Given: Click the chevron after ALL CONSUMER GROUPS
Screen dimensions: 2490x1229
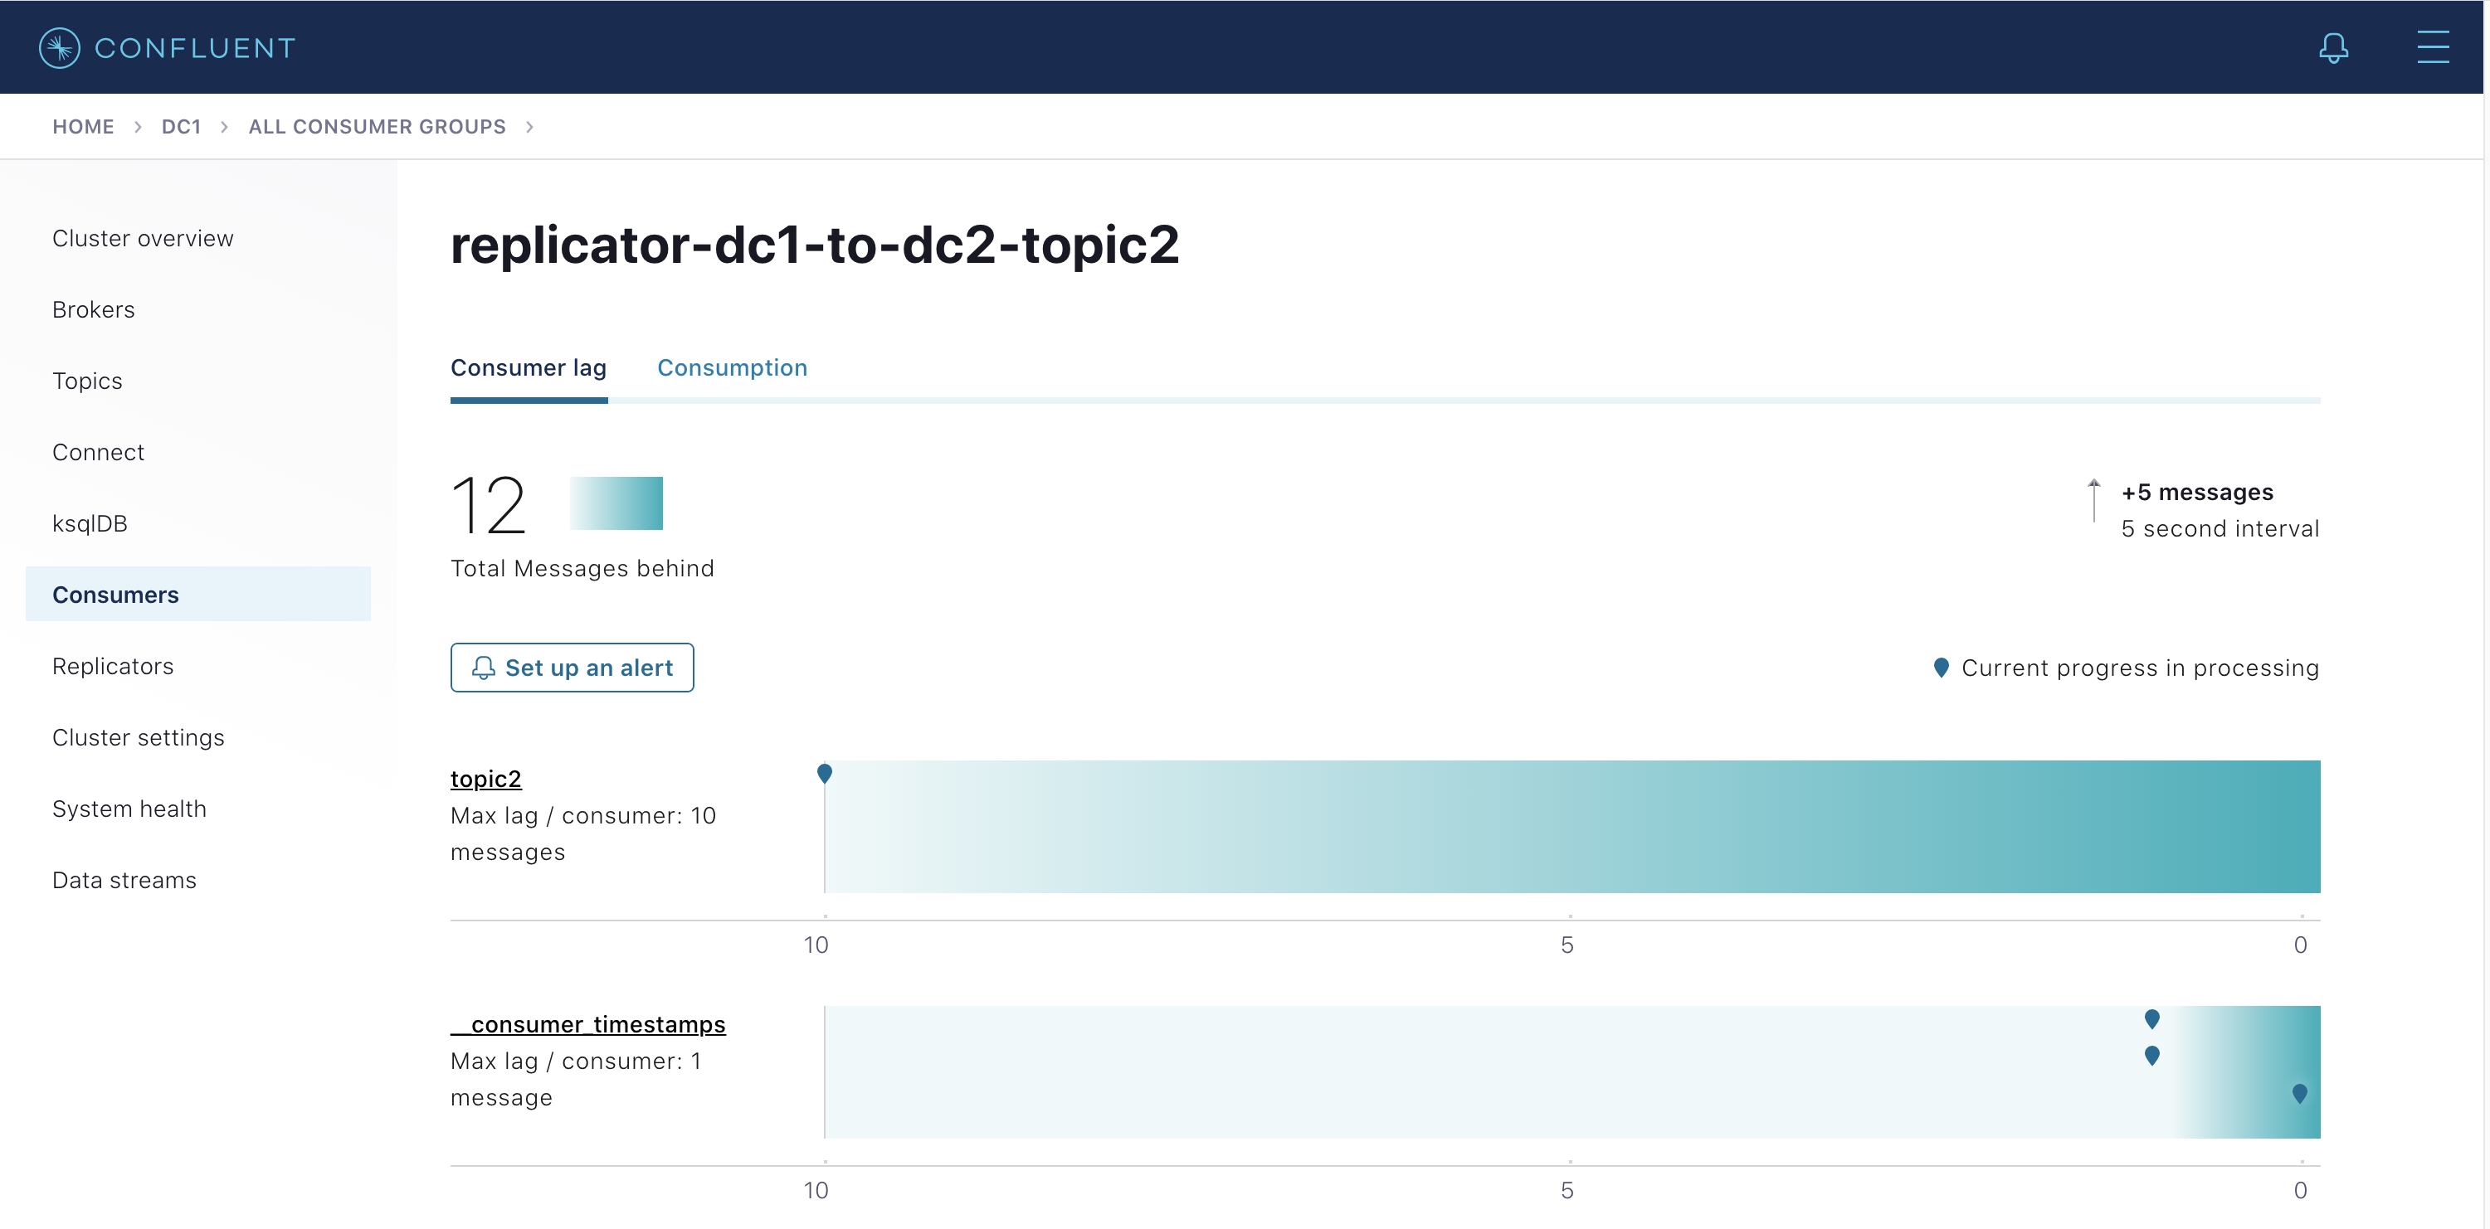Looking at the screenshot, I should coord(529,127).
